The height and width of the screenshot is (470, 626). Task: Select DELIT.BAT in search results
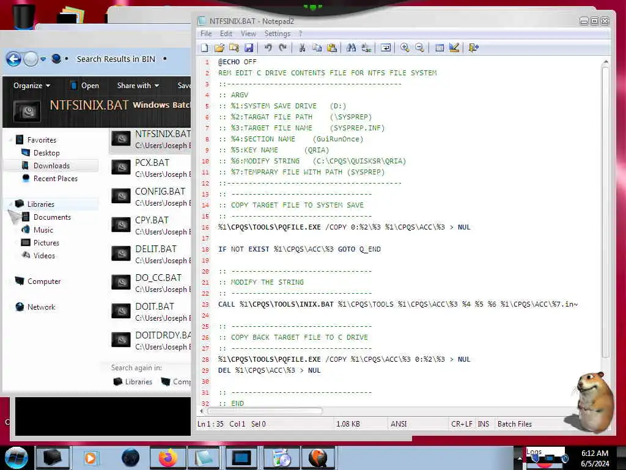[150, 254]
